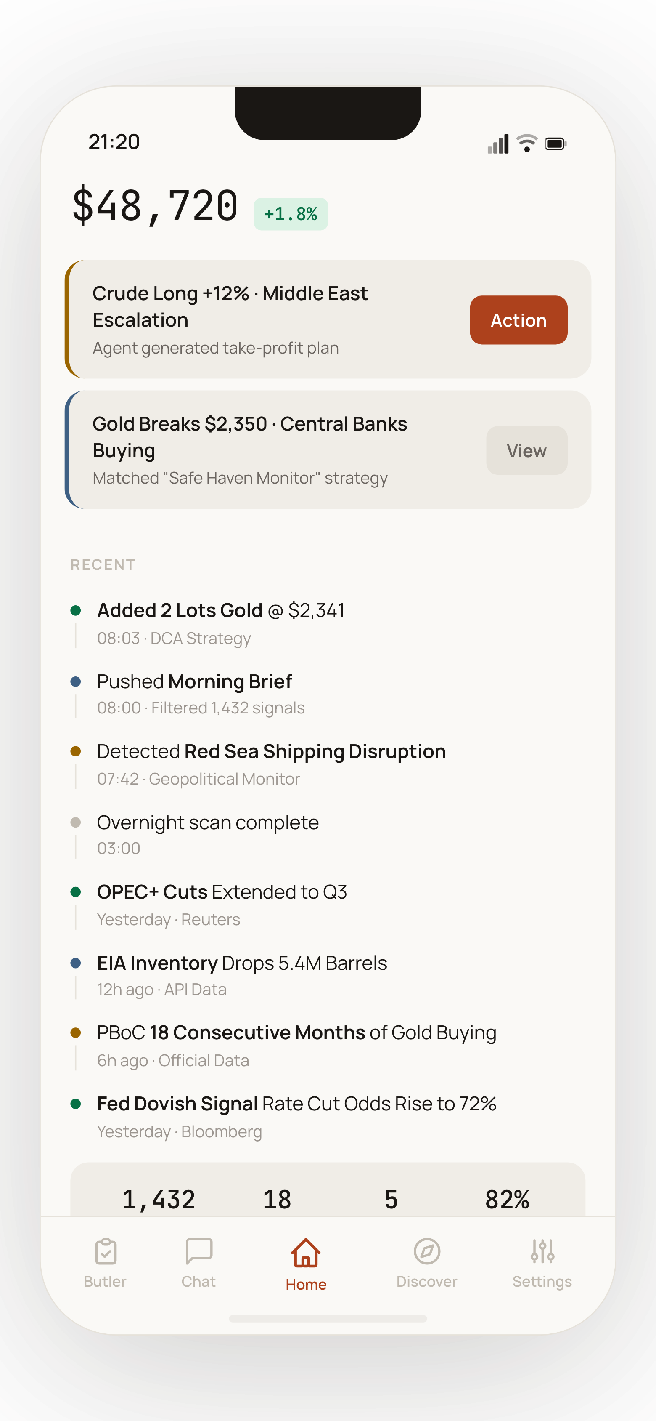Click the View button on Gold card
The image size is (656, 1421).
point(526,450)
